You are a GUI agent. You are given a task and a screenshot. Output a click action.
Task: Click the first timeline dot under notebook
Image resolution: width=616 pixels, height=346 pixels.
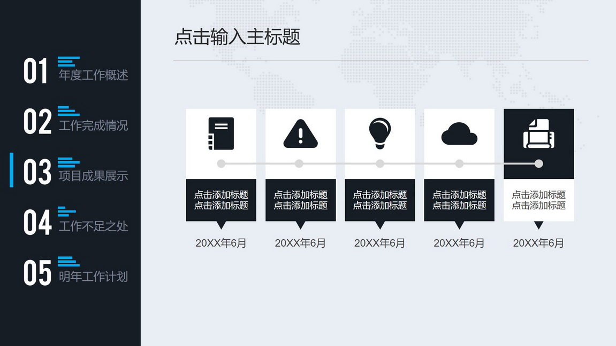pyautogui.click(x=221, y=163)
